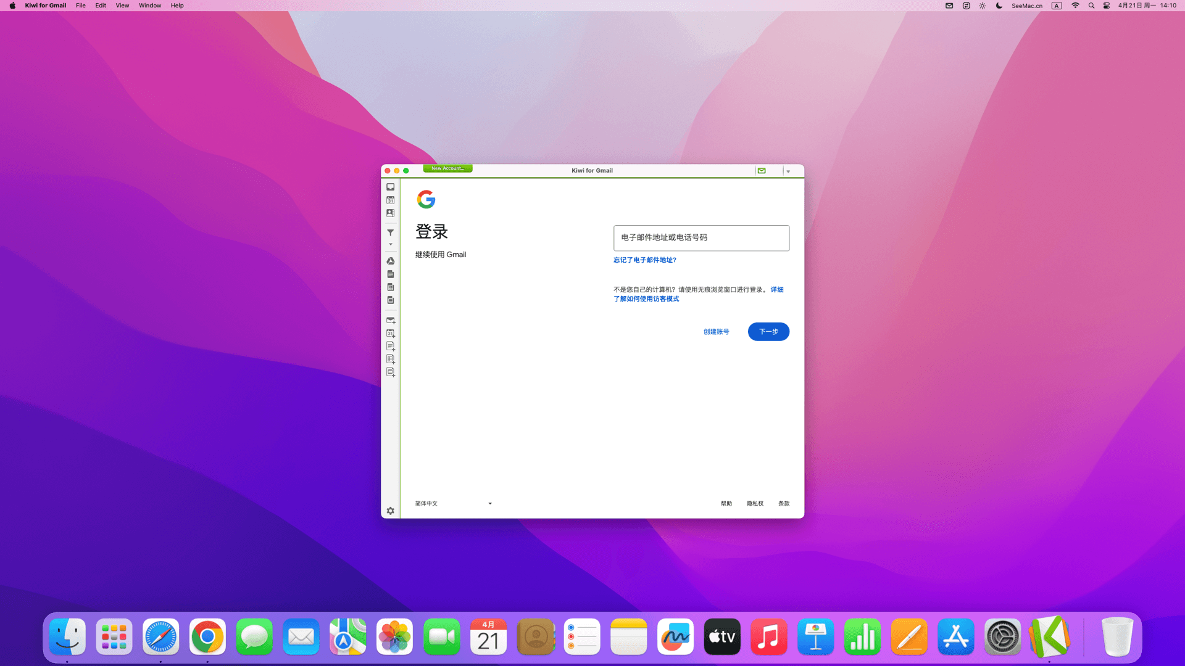This screenshot has height=666, width=1185.
Task: Click the input source A icon
Action: (1057, 6)
